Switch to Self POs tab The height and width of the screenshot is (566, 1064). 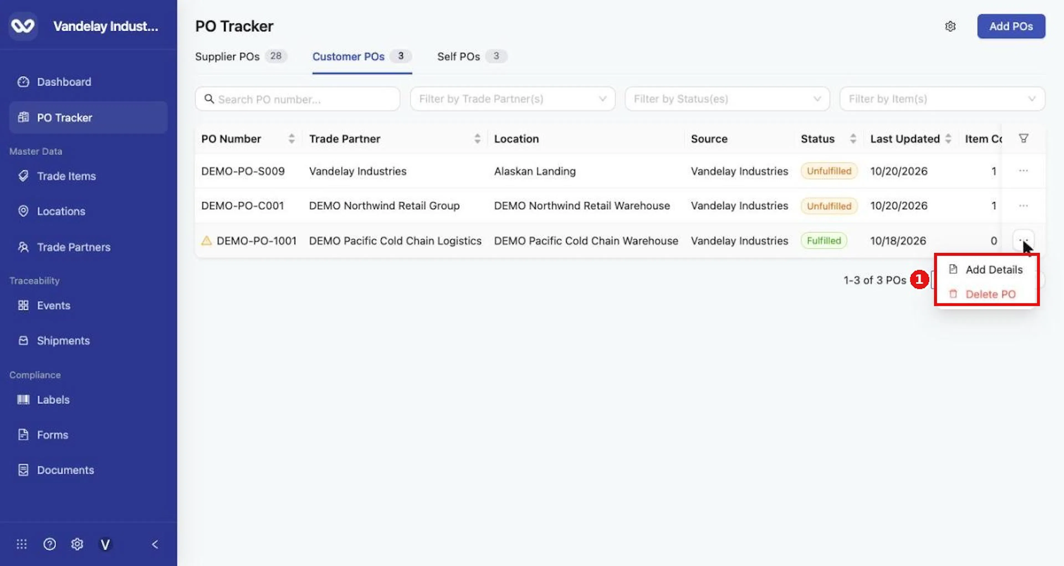pyautogui.click(x=472, y=56)
